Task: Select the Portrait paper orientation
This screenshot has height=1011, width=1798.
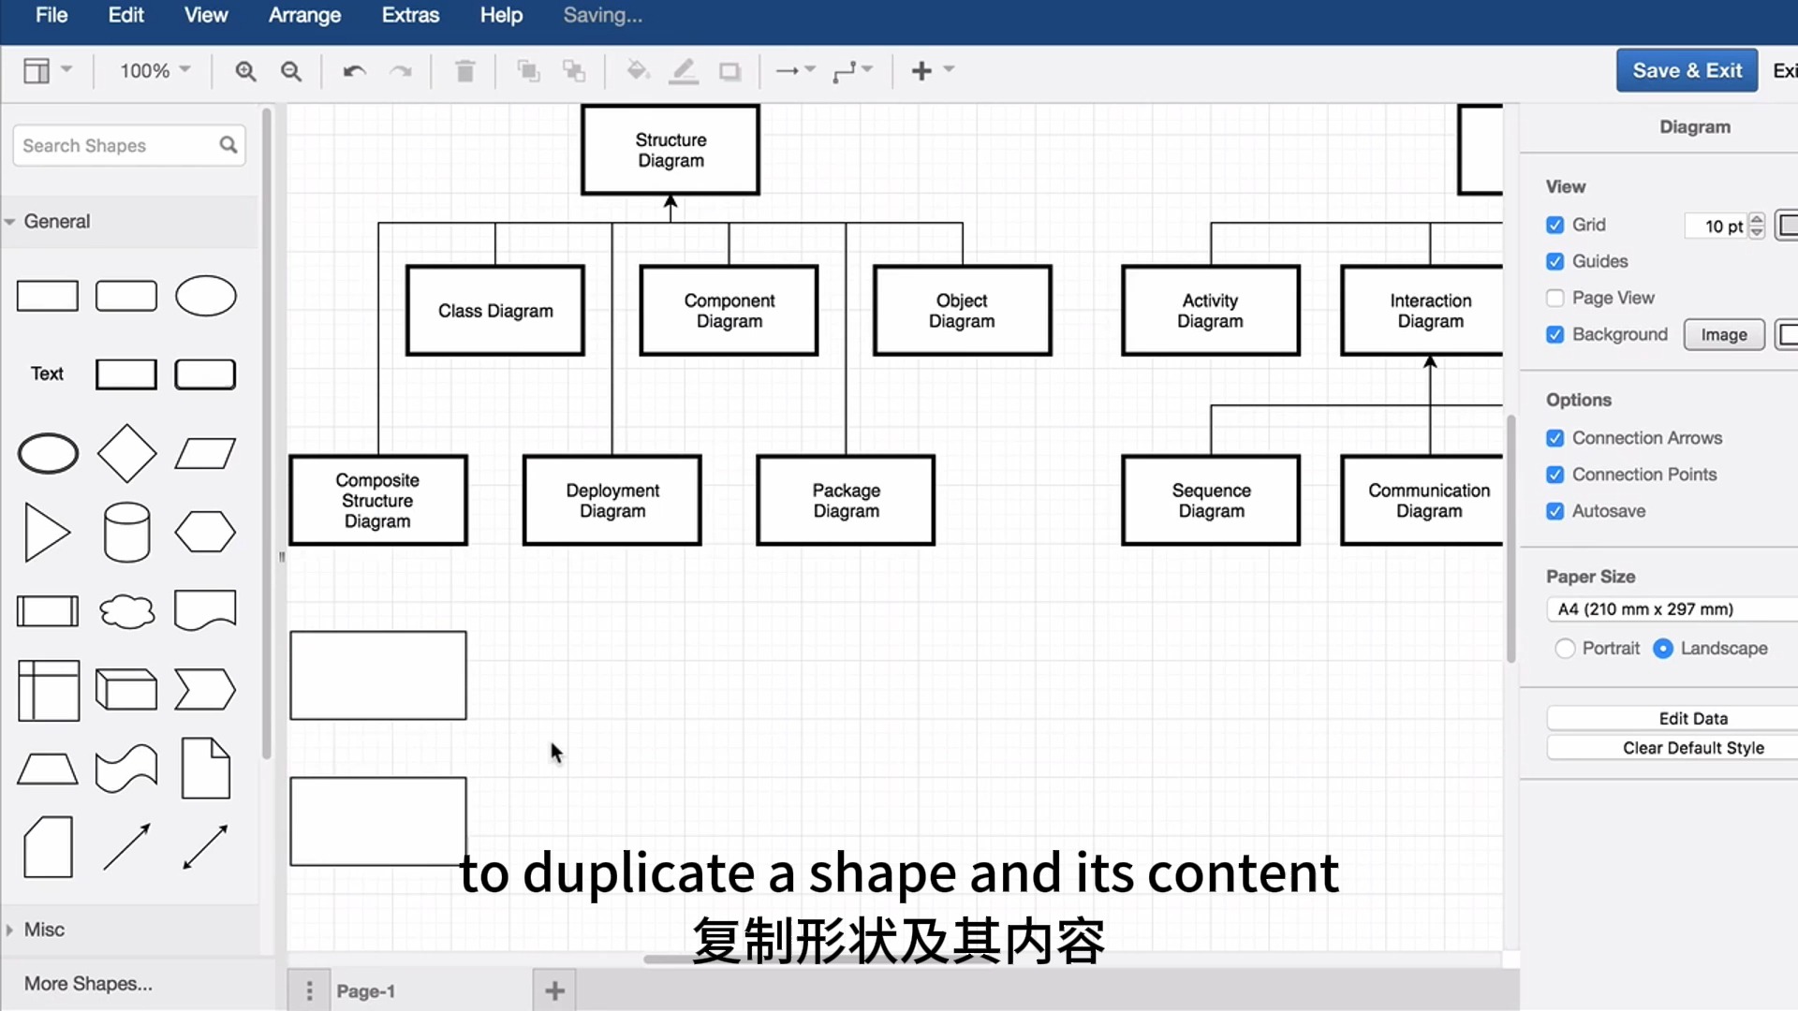Action: tap(1566, 648)
